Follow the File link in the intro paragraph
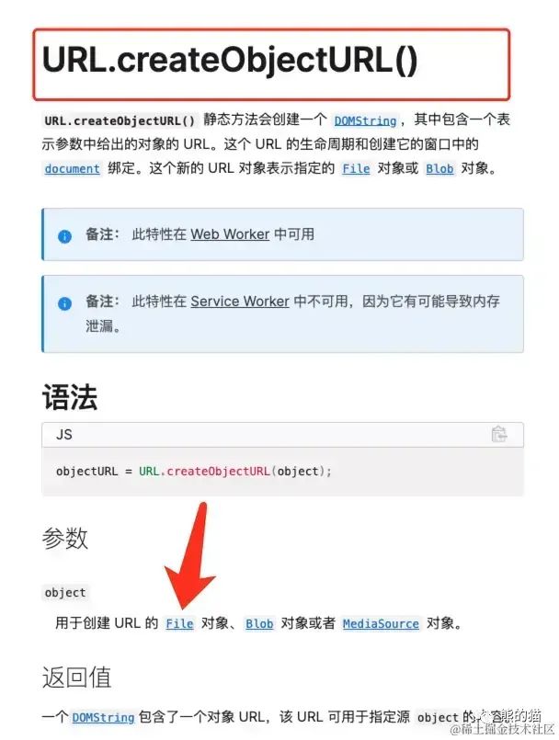The image size is (559, 740). pyautogui.click(x=356, y=168)
